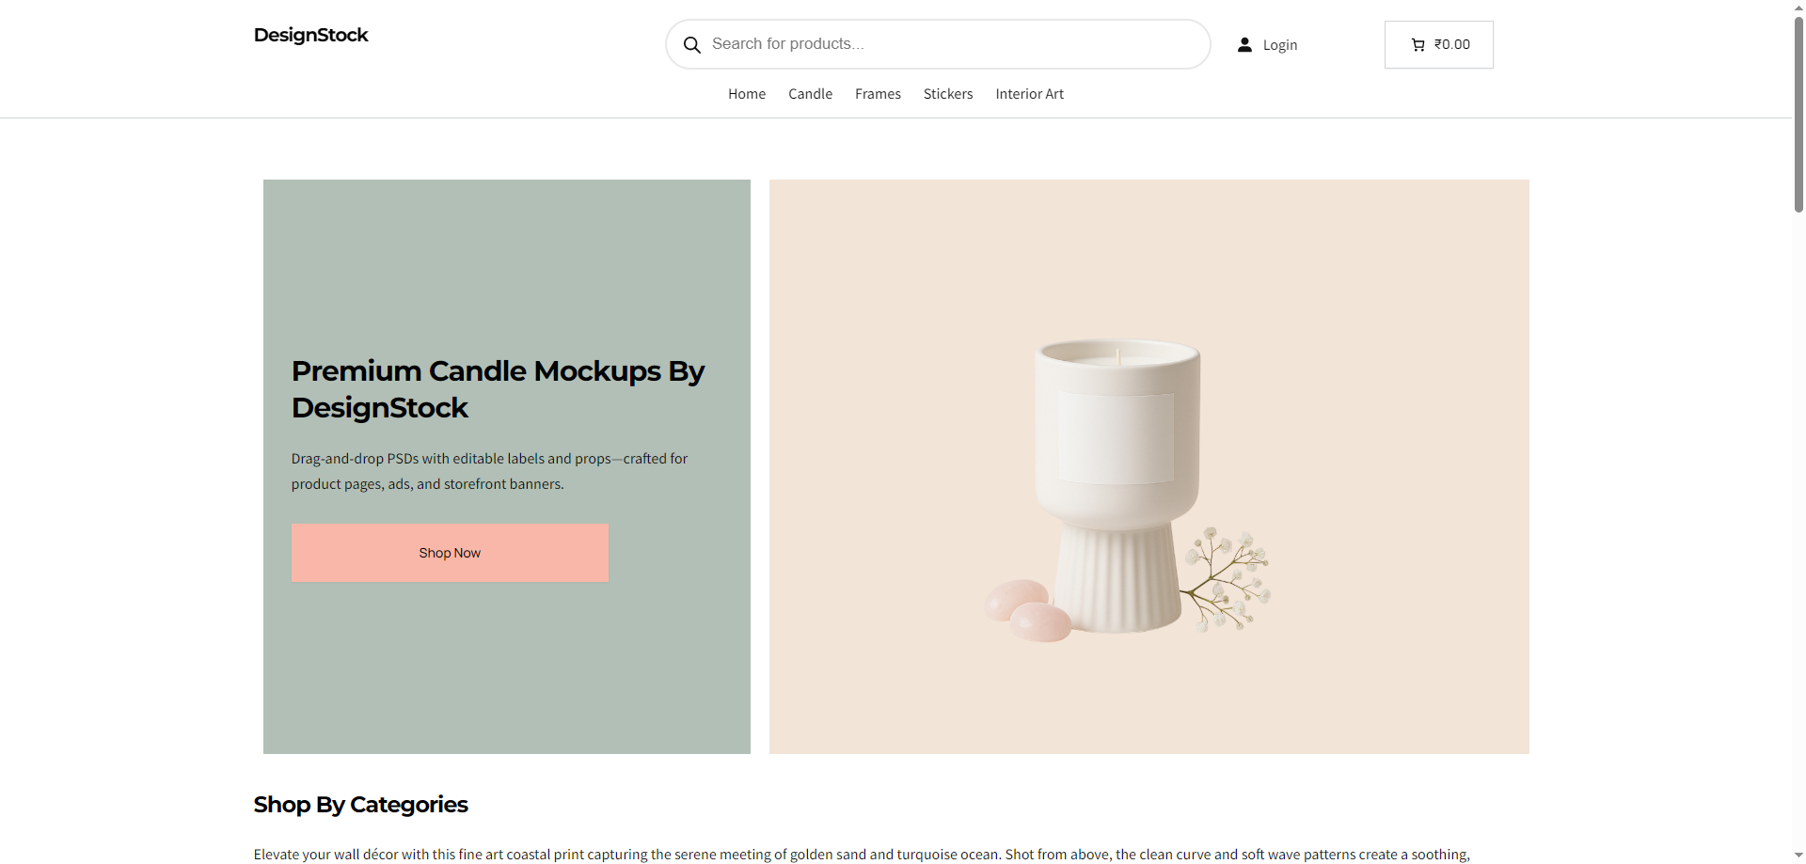Click the shopping cart icon

[x=1418, y=45]
